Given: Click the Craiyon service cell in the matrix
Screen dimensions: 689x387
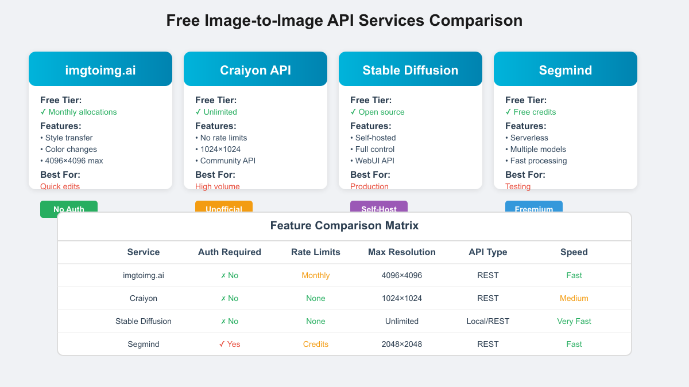Looking at the screenshot, I should pyautogui.click(x=144, y=298).
